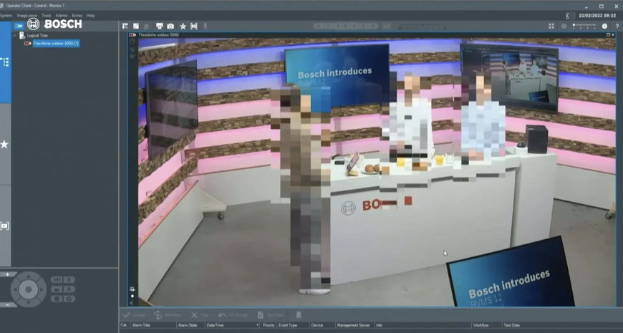Click the PTZ lock icon beside video

pos(132,289)
